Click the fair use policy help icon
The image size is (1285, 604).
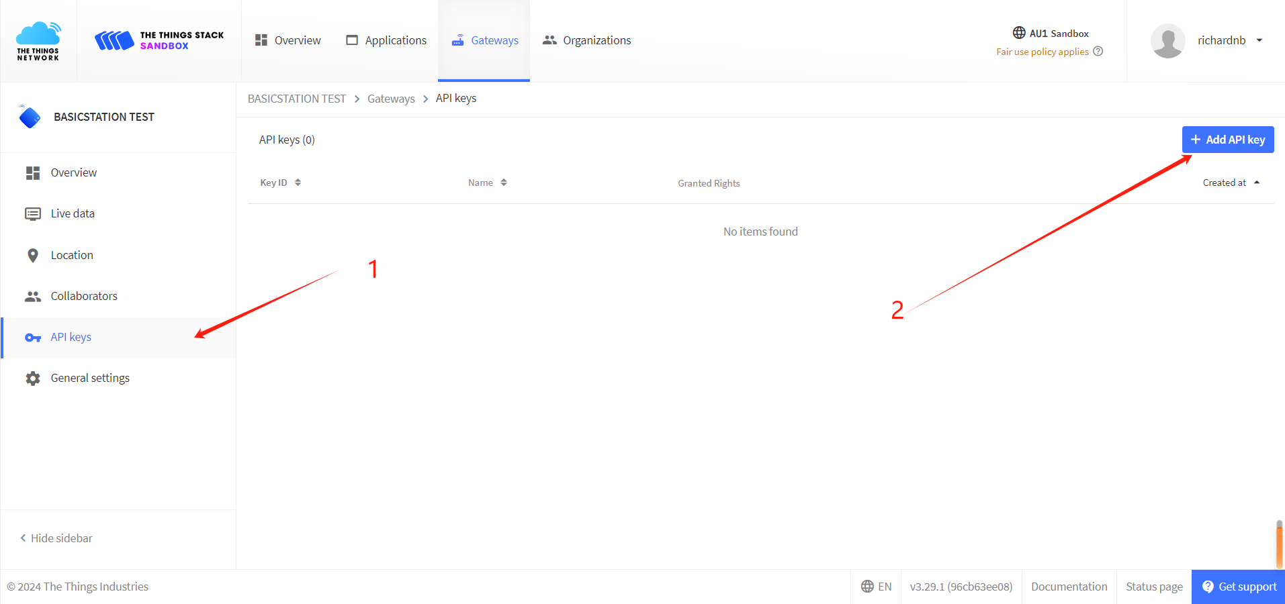[1098, 52]
